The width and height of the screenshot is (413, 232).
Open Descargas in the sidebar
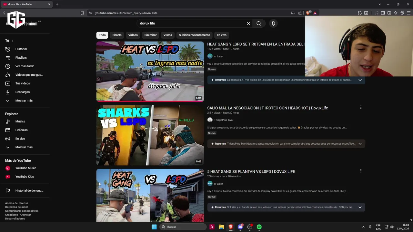pyautogui.click(x=23, y=92)
